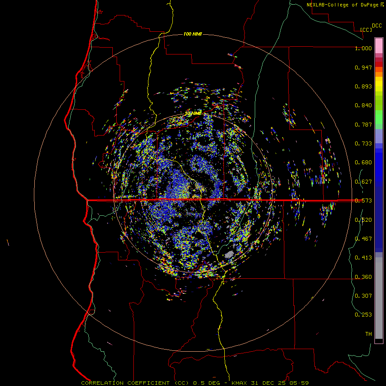The height and width of the screenshot is (386, 386).
Task: Click the 0.520 legend value
Action: [x=363, y=220]
